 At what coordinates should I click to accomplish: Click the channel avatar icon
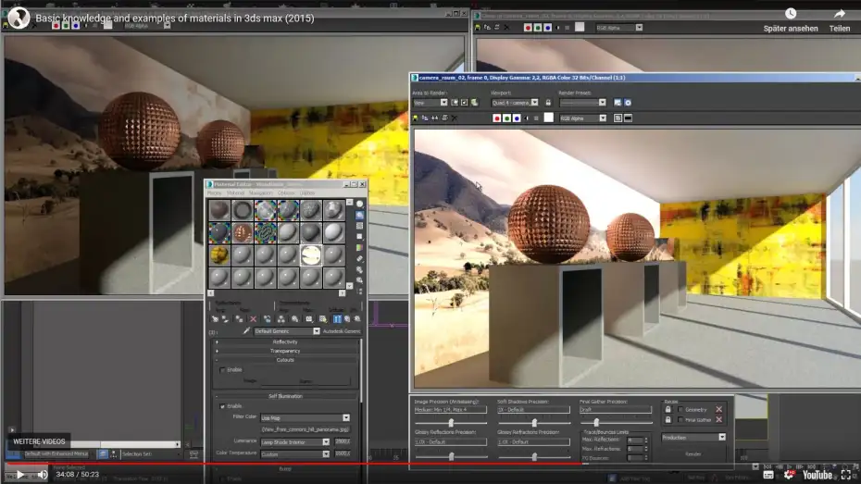[19, 19]
